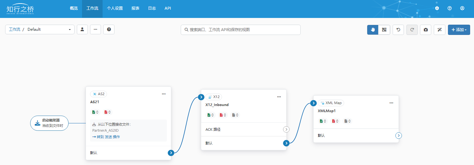This screenshot has height=165, width=474.
Task: Open the API tab
Action: pyautogui.click(x=168, y=8)
